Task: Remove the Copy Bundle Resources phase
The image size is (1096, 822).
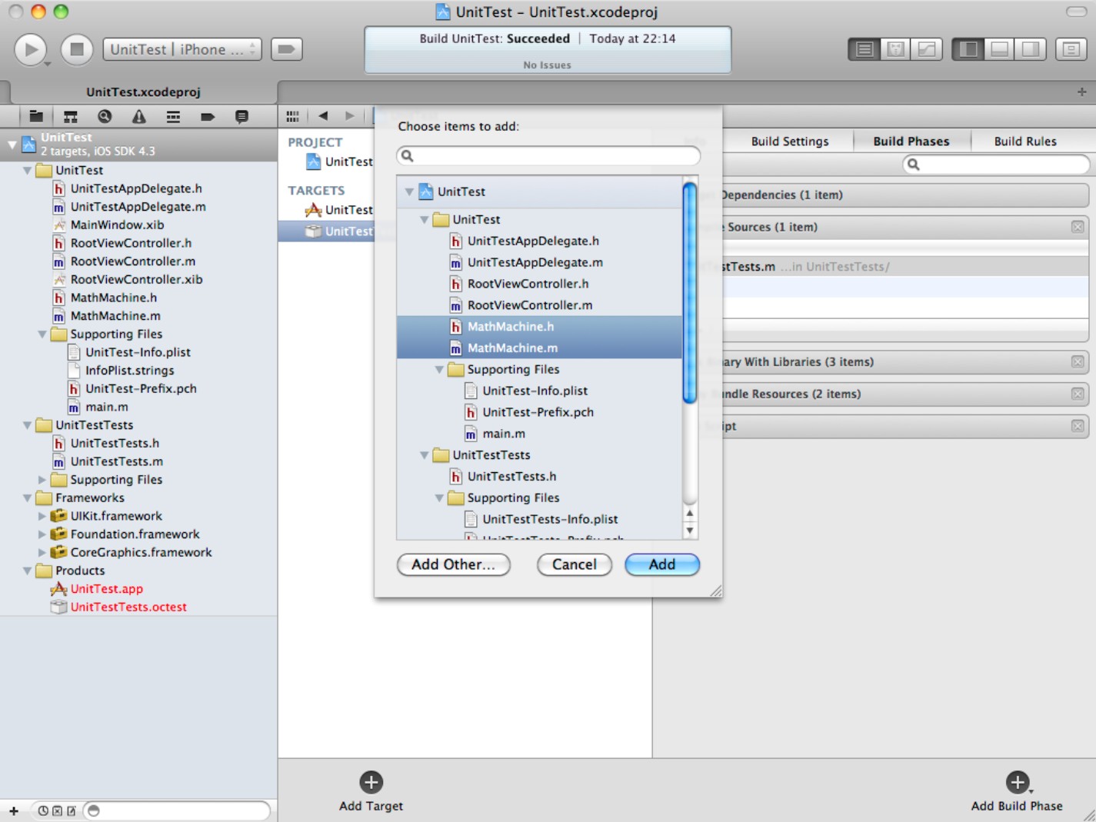Action: (x=1078, y=394)
